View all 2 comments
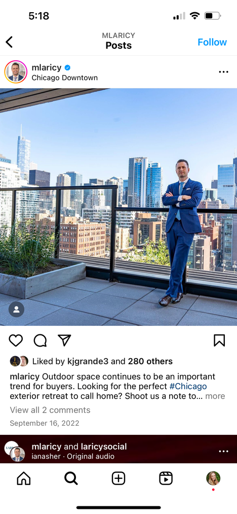The height and width of the screenshot is (514, 237). [x=50, y=410]
